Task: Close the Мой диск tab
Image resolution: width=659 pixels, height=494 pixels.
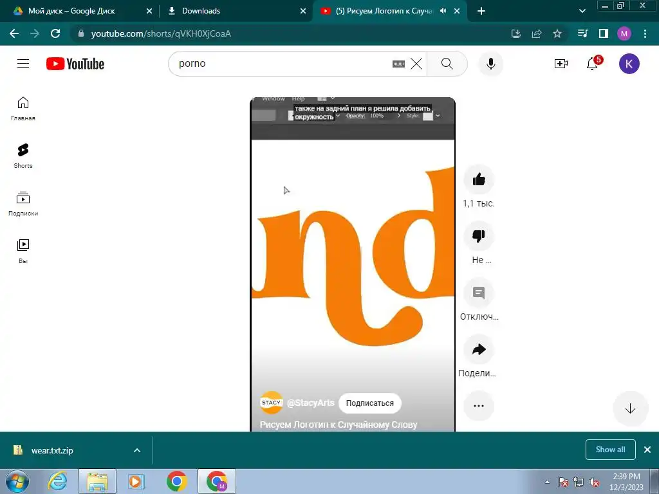Action: pos(149,11)
